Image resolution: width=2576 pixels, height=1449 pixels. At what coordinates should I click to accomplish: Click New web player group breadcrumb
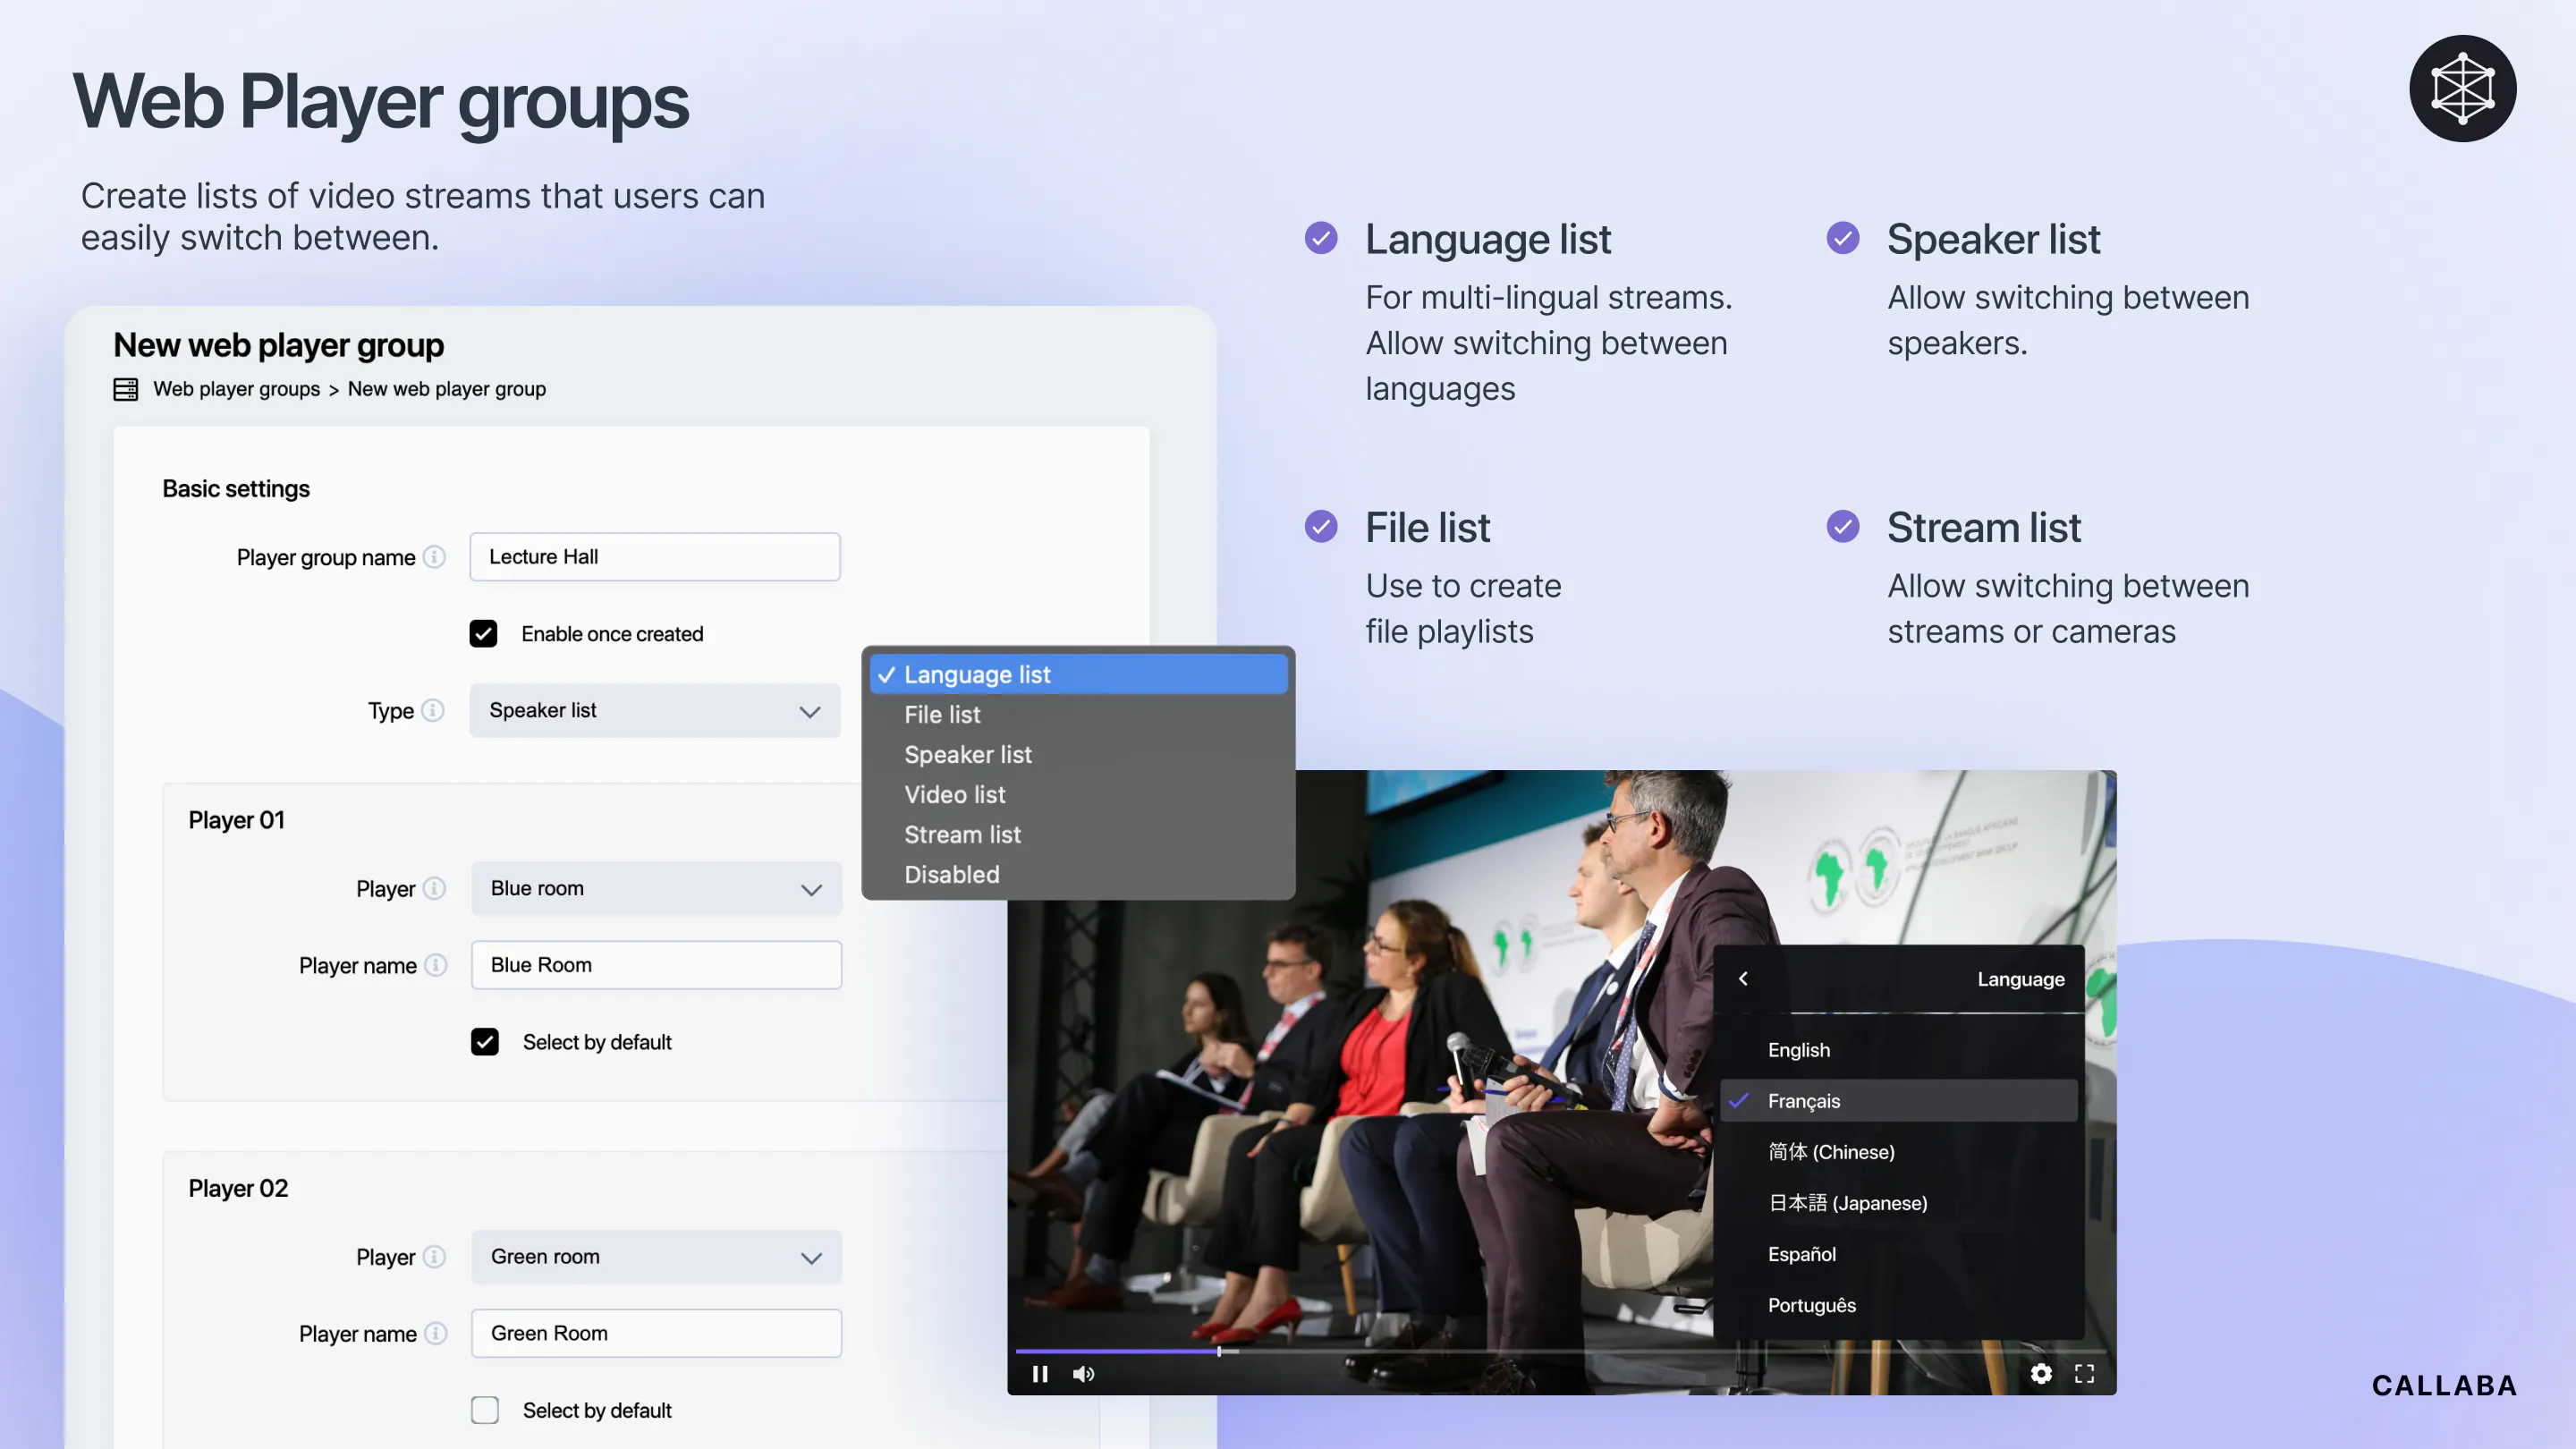click(447, 389)
